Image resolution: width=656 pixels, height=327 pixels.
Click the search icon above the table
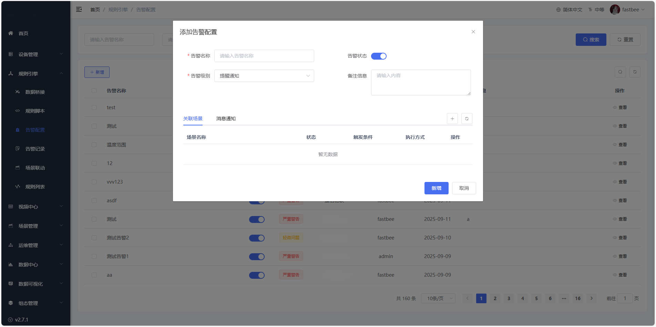point(620,72)
